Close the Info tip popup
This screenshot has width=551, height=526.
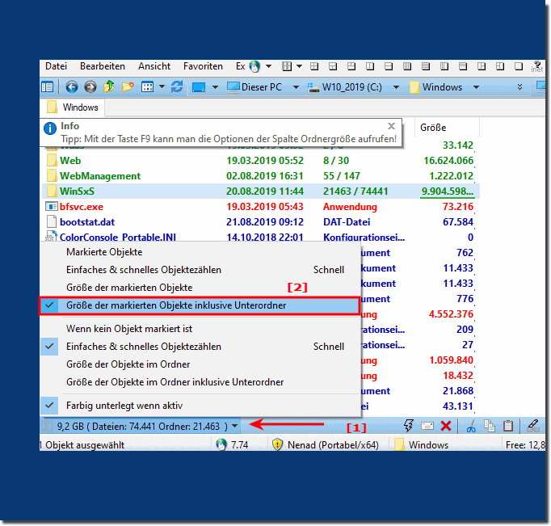click(x=391, y=126)
